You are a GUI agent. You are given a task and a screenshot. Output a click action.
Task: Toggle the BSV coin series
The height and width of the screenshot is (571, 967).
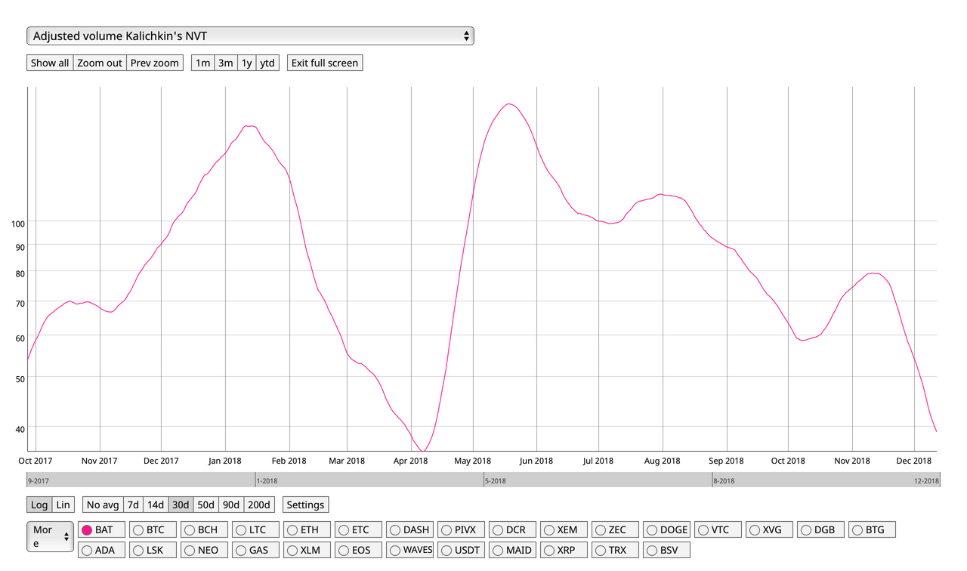(x=667, y=550)
